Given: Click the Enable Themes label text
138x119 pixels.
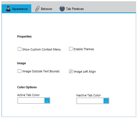Looking at the screenshot, I should pyautogui.click(x=84, y=49).
